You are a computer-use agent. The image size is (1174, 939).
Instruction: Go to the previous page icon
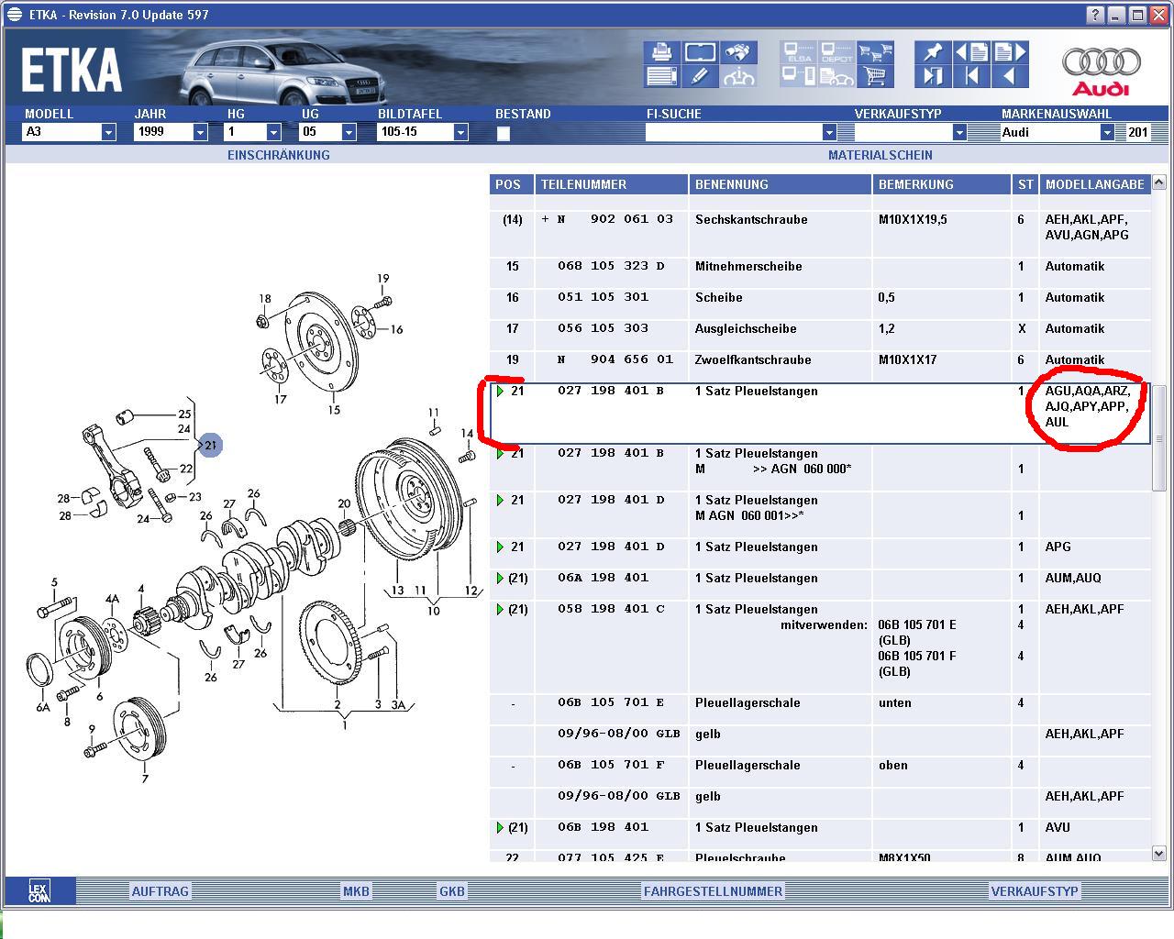[x=971, y=52]
